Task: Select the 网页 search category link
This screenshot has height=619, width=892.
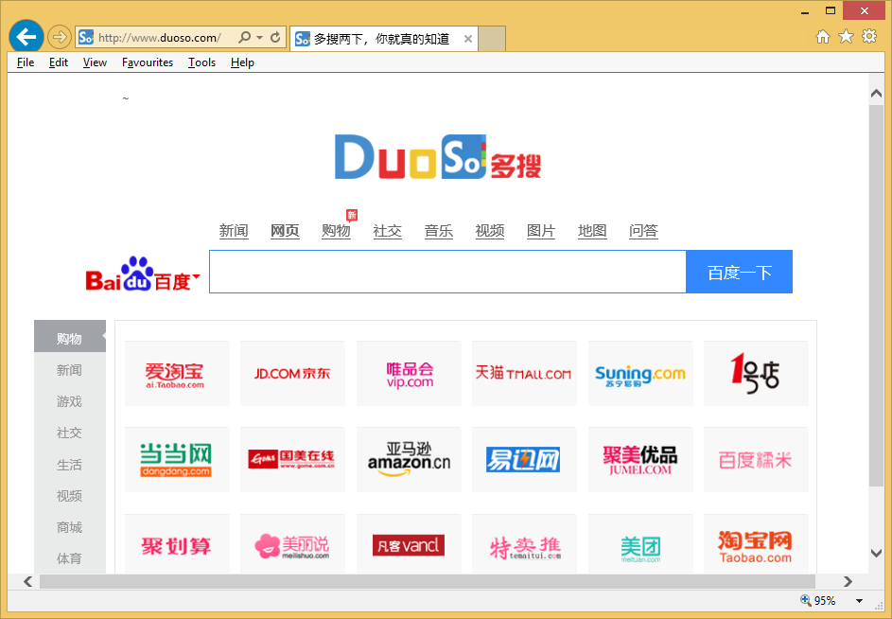Action: 285,231
